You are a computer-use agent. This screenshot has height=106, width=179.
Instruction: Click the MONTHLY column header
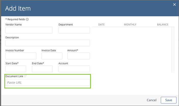coord(130,24)
